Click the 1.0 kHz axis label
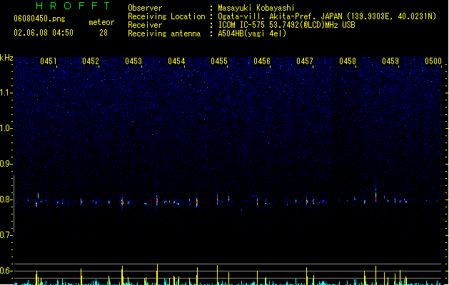Image resolution: width=449 pixels, height=285 pixels. (x=6, y=128)
